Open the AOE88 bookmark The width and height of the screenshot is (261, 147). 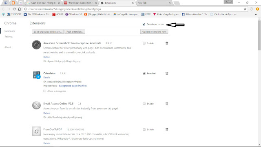tap(58, 14)
